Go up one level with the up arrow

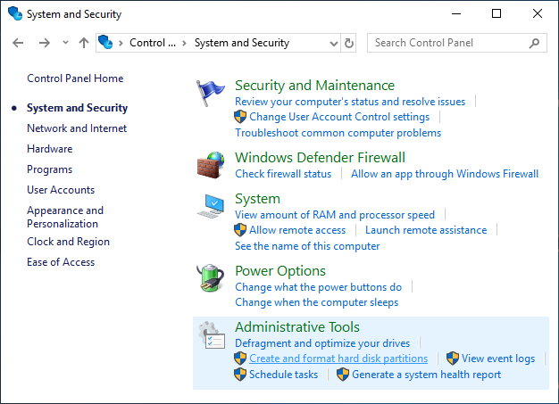click(x=84, y=43)
